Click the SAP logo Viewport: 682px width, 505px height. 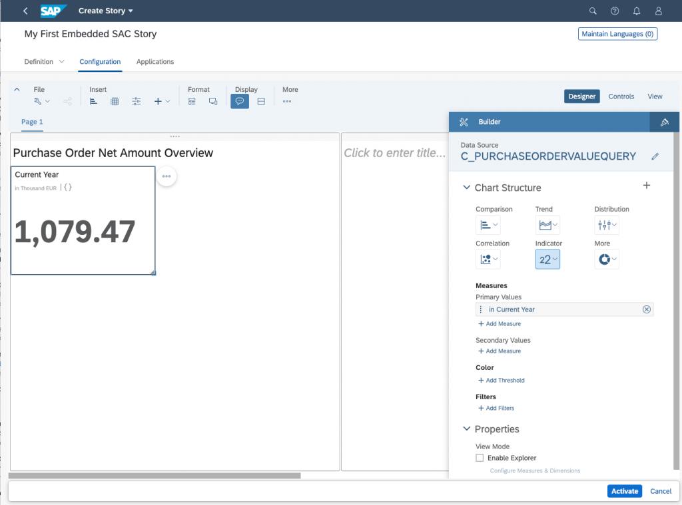click(53, 11)
